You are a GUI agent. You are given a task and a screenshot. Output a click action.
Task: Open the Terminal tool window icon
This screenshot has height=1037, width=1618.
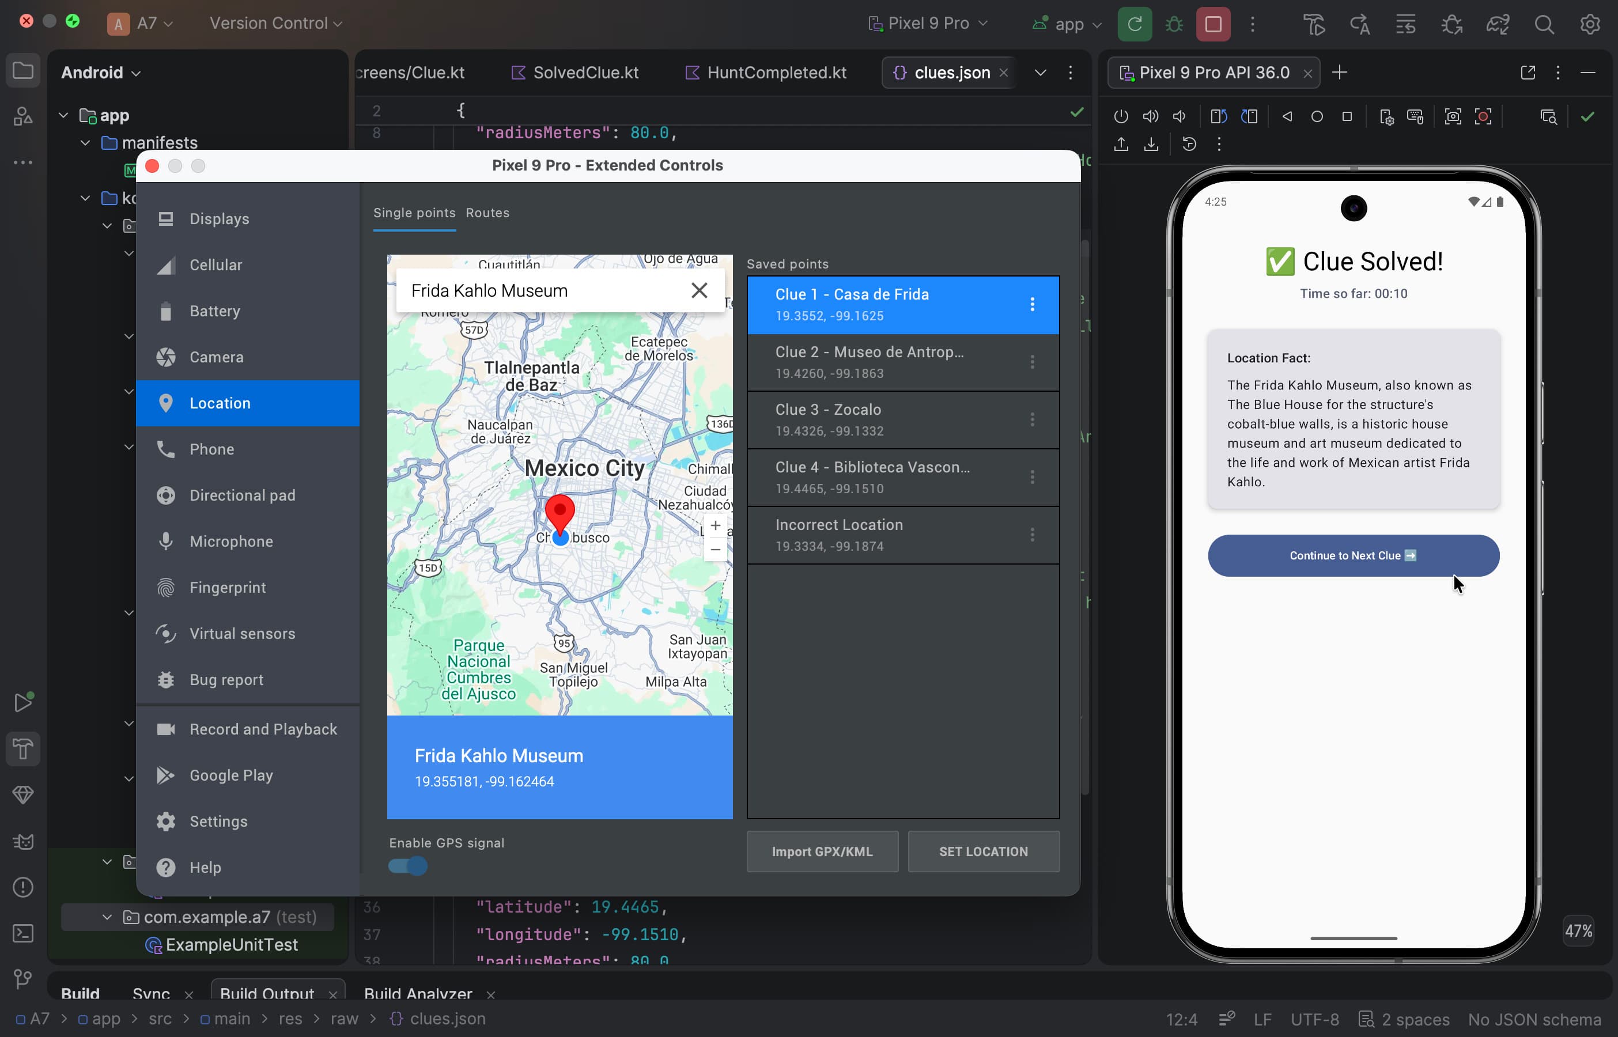23,933
